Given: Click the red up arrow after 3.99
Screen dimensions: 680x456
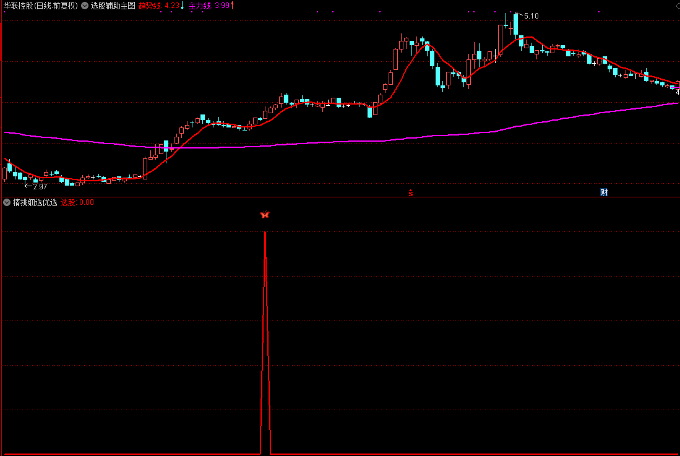Looking at the screenshot, I should click(x=232, y=6).
